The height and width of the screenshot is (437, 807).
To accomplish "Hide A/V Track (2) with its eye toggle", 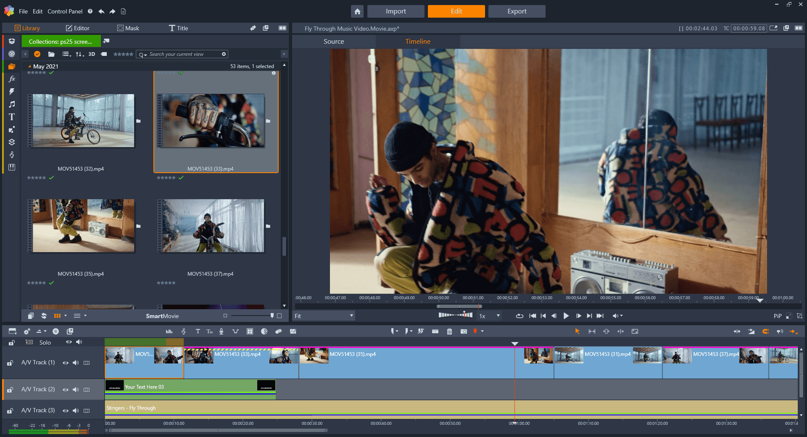I will pyautogui.click(x=66, y=390).
